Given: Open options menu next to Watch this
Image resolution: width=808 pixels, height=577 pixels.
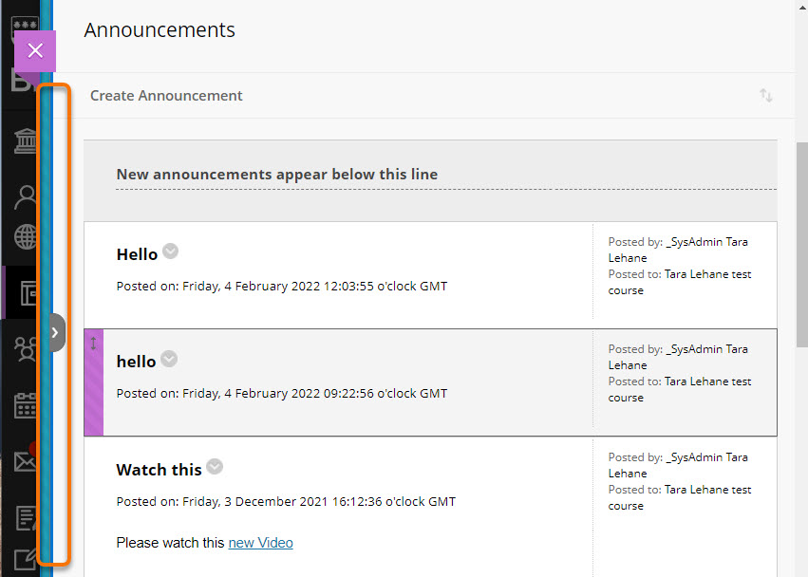Looking at the screenshot, I should click(x=215, y=467).
